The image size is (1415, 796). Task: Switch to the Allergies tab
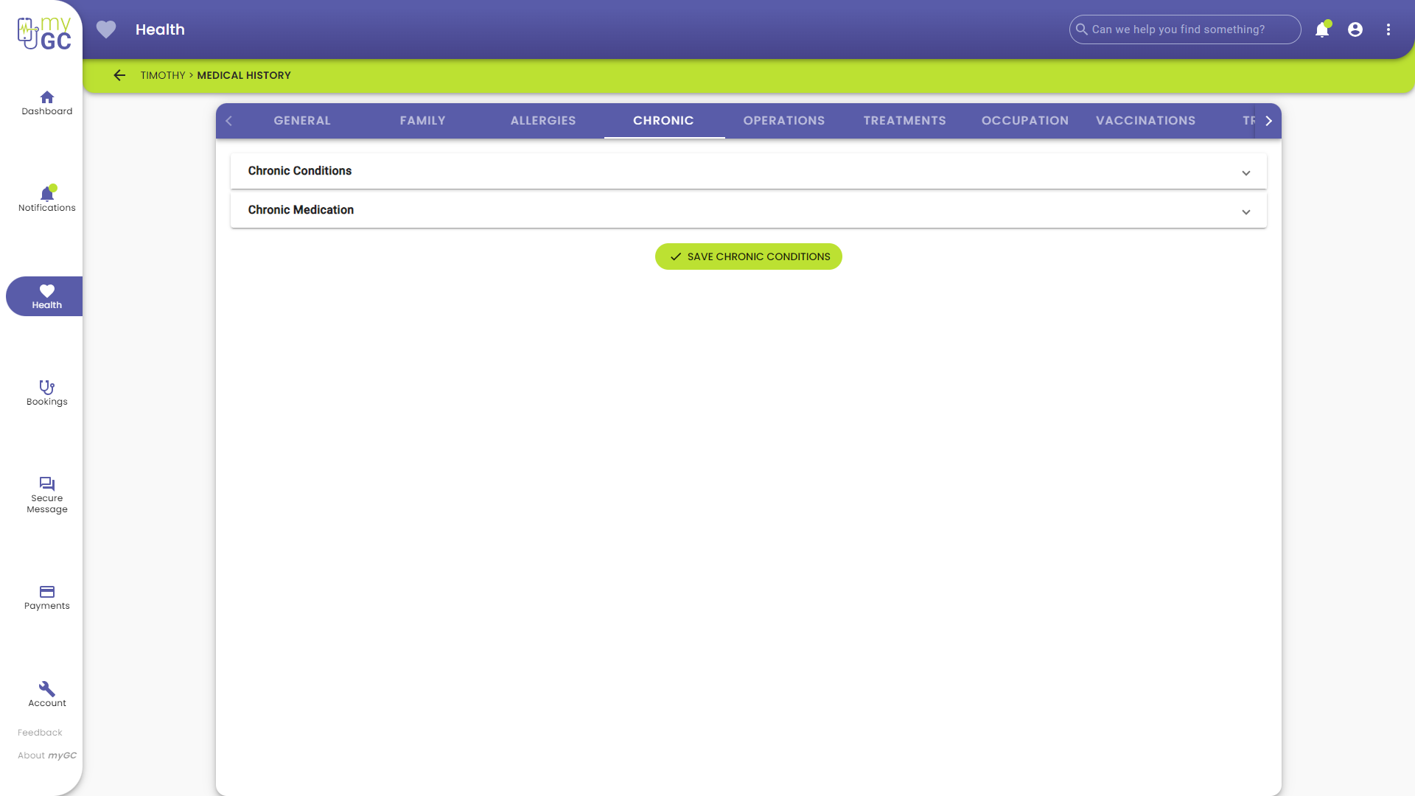click(x=543, y=121)
